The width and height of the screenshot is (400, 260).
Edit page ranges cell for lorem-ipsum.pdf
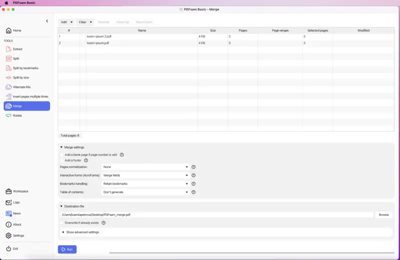(x=280, y=43)
